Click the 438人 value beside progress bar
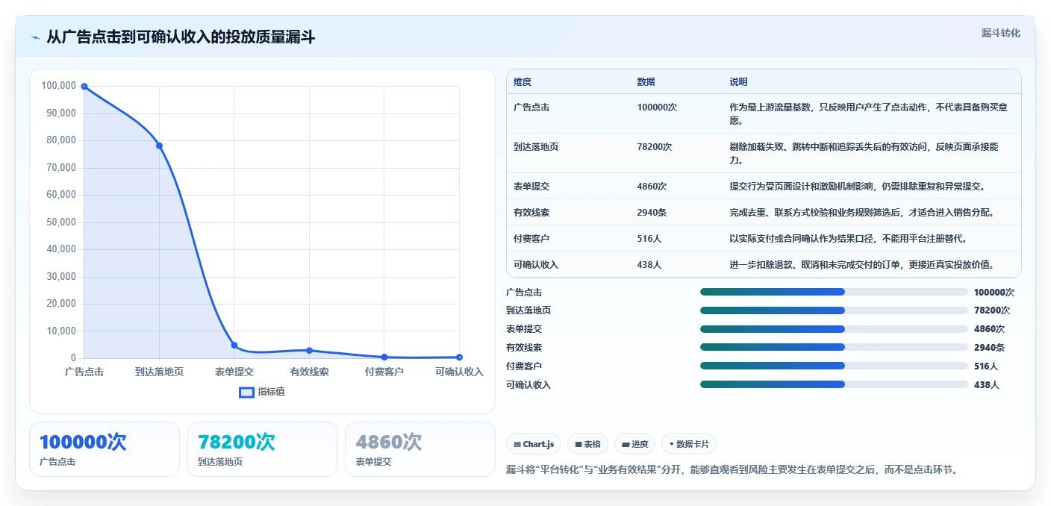Viewport: 1051px width, 506px height. point(987,385)
